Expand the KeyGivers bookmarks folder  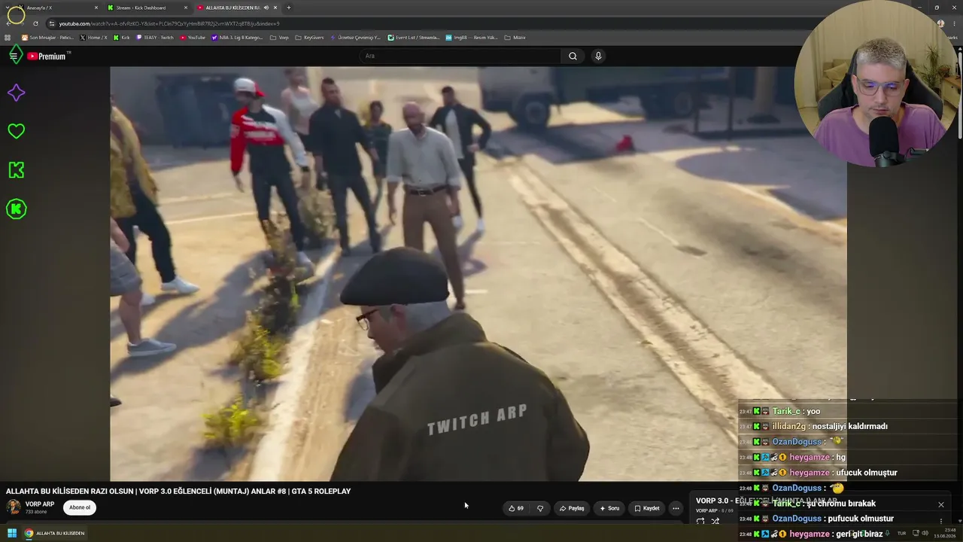[309, 38]
